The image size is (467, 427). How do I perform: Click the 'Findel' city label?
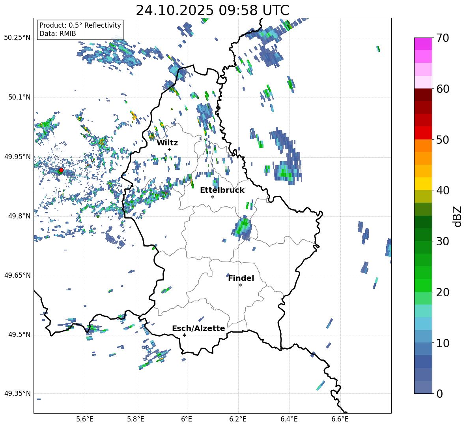[241, 278]
